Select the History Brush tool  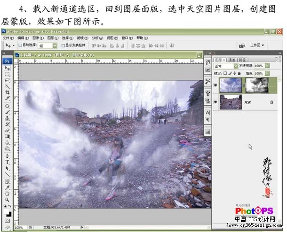coord(8,124)
